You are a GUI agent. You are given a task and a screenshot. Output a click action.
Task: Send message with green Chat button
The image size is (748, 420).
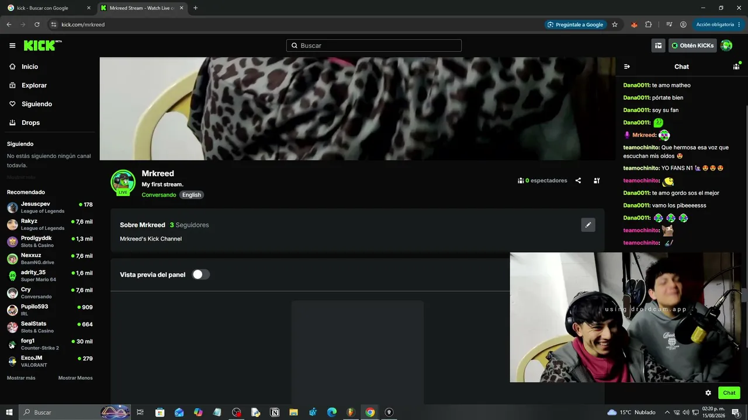pos(729,393)
